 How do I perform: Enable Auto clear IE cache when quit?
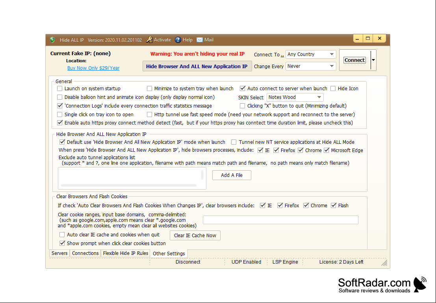tap(62, 234)
